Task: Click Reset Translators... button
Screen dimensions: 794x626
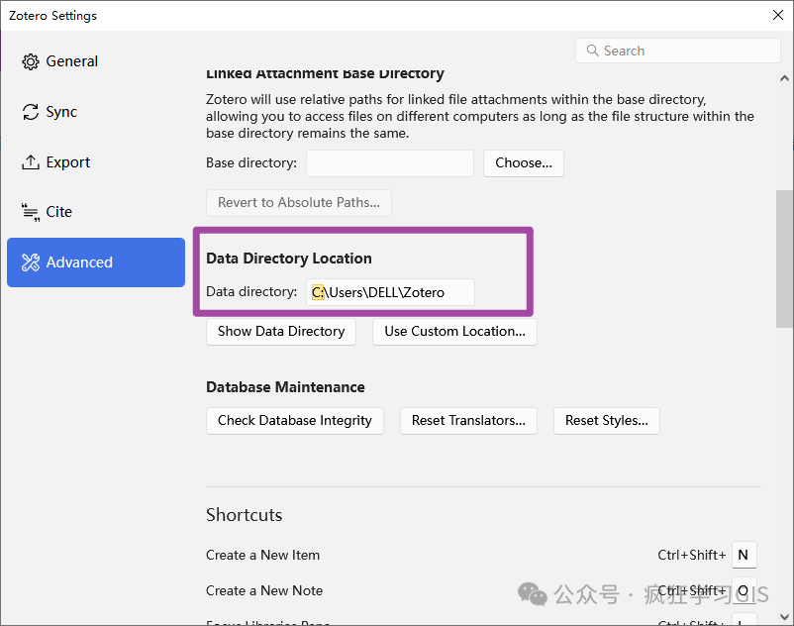Action: (468, 421)
